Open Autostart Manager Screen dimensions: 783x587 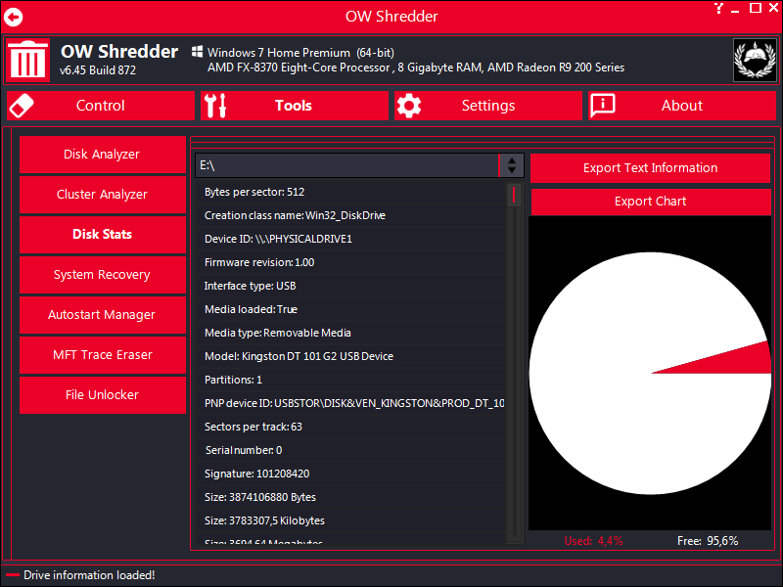tap(103, 314)
